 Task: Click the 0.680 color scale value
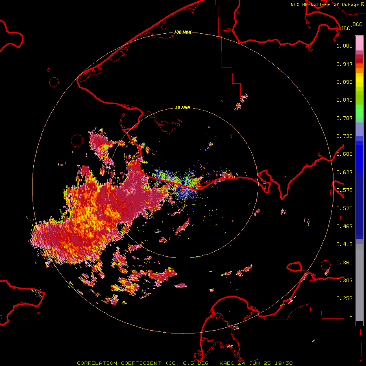coord(344,154)
